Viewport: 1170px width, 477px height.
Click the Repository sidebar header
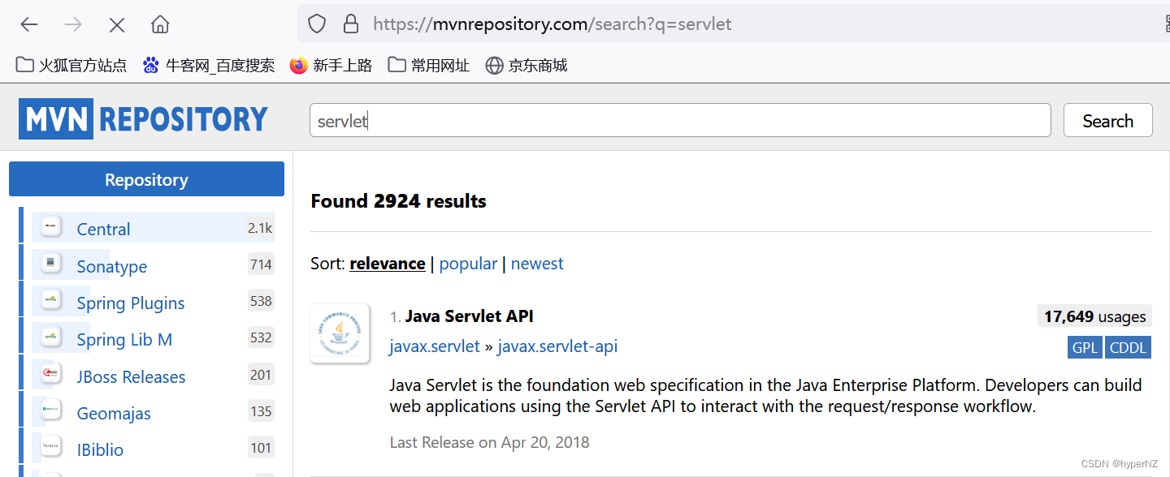(x=146, y=179)
